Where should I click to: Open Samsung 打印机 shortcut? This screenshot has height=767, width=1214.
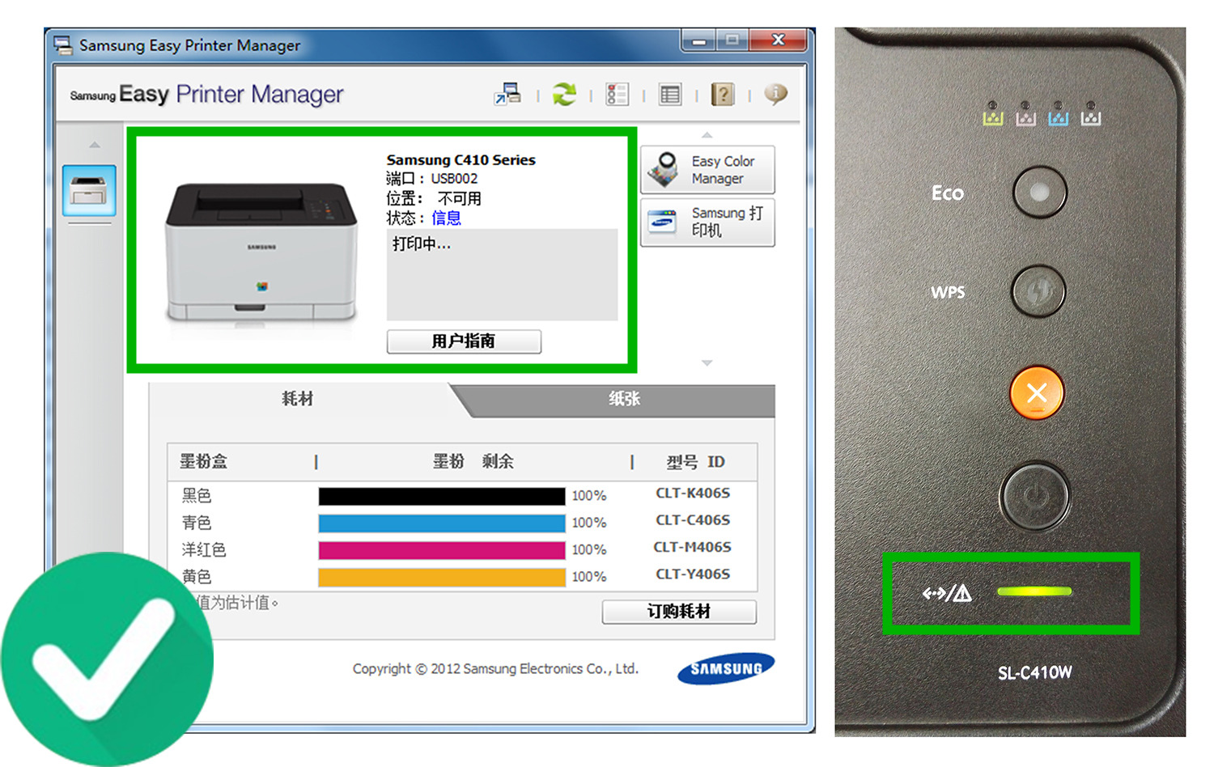(x=707, y=222)
